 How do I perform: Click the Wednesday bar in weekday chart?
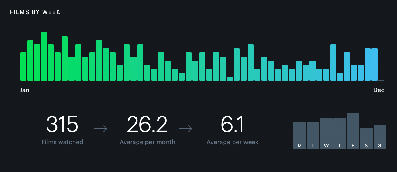[326, 134]
